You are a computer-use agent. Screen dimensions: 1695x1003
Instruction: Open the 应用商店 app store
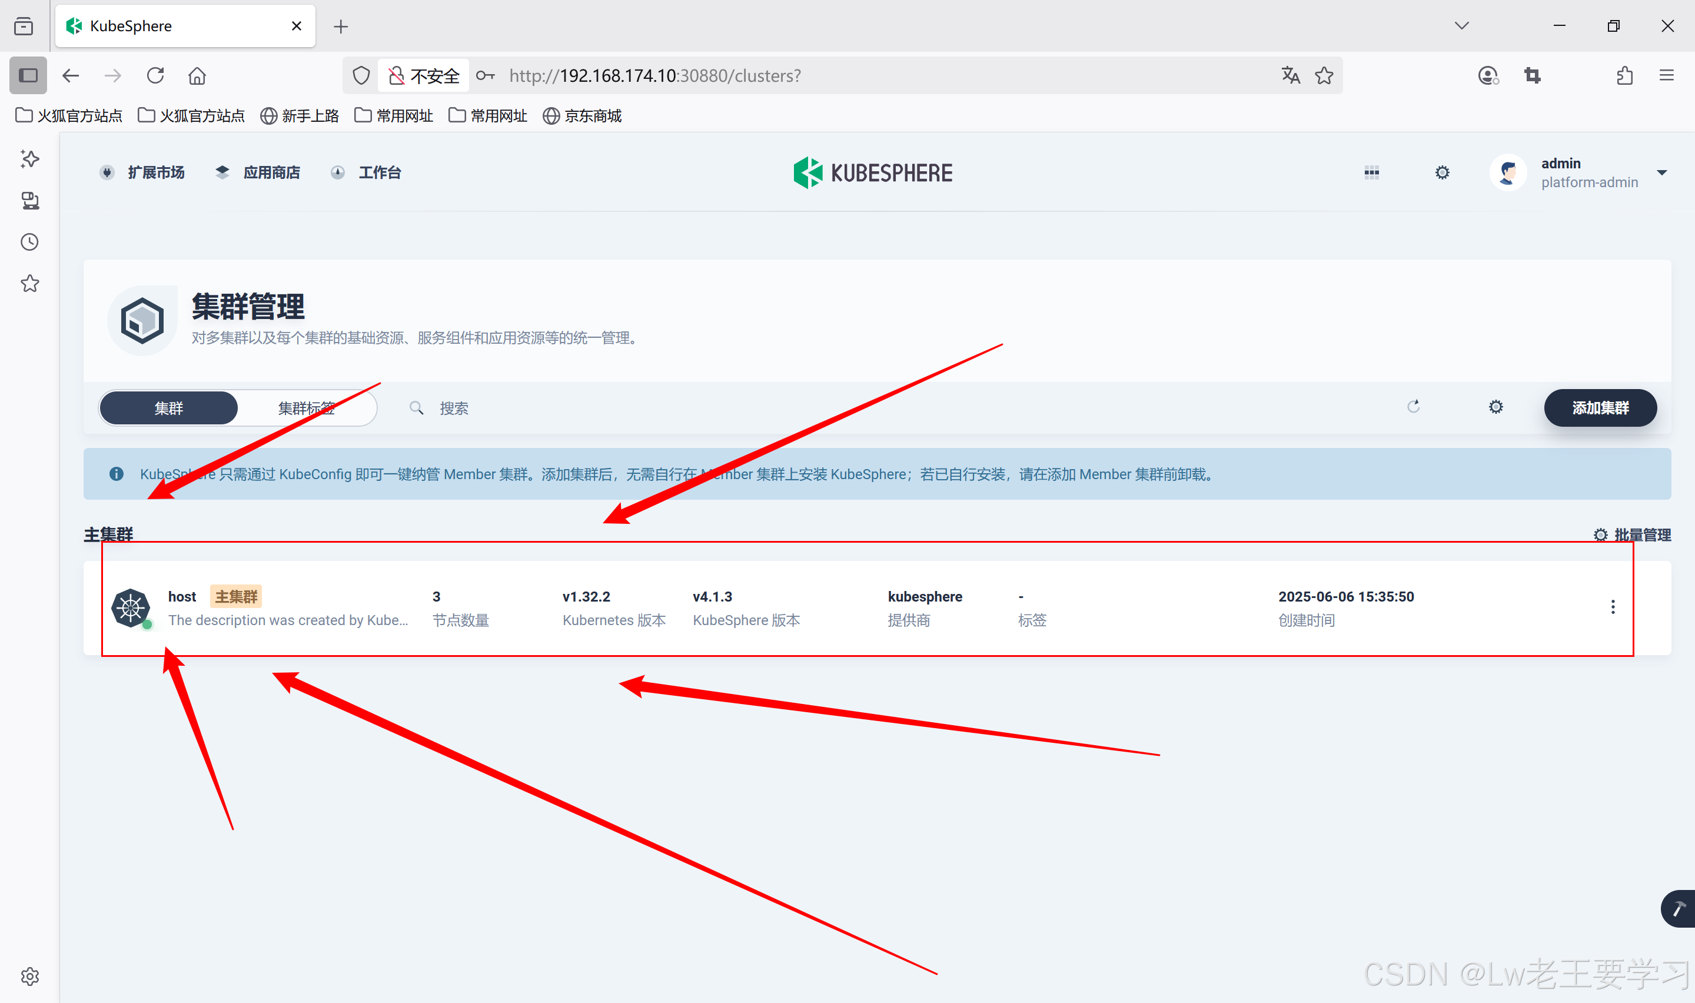click(257, 173)
